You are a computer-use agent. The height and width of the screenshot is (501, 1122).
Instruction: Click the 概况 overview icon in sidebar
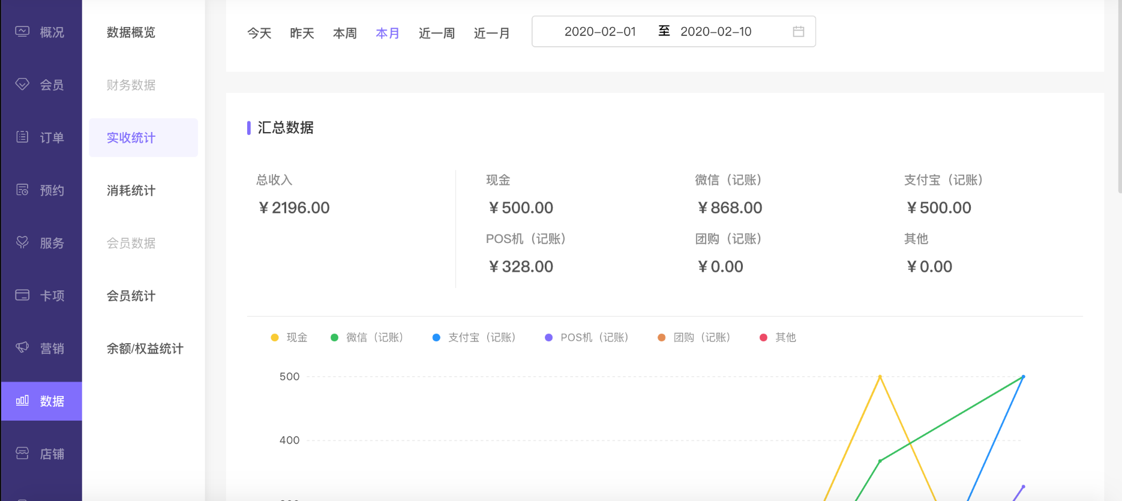pos(22,31)
